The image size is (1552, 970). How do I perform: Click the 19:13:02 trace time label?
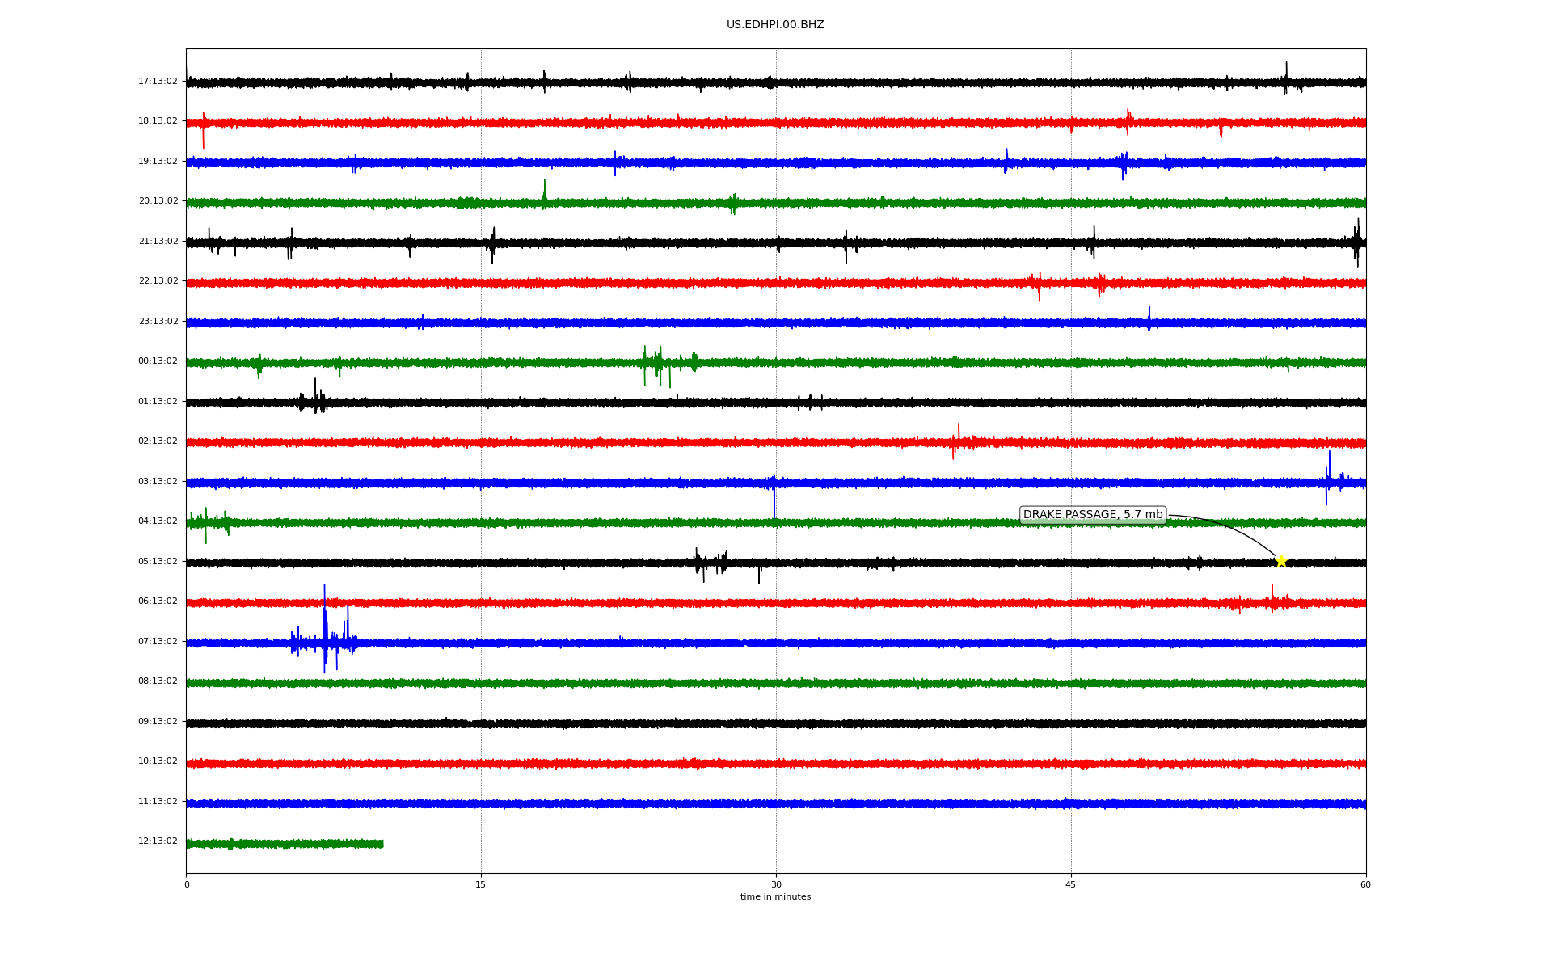[158, 162]
